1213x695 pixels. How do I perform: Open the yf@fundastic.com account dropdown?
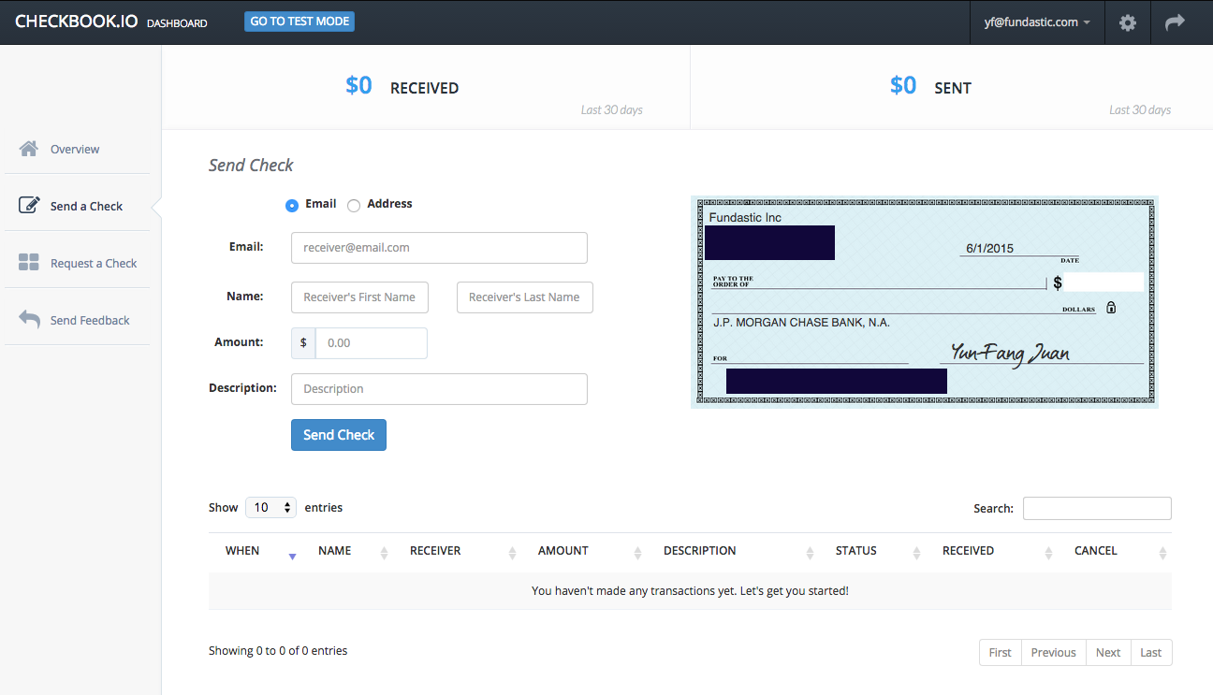[x=1037, y=22]
